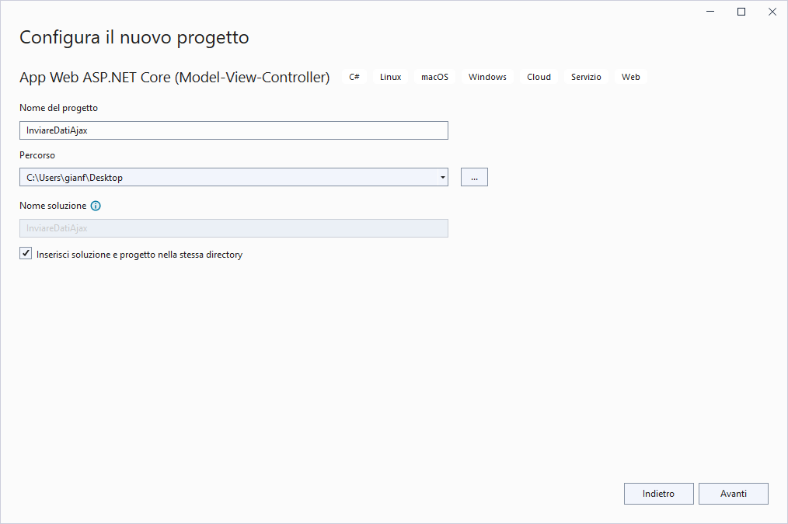
Task: Click the Cloud tag
Action: [539, 77]
